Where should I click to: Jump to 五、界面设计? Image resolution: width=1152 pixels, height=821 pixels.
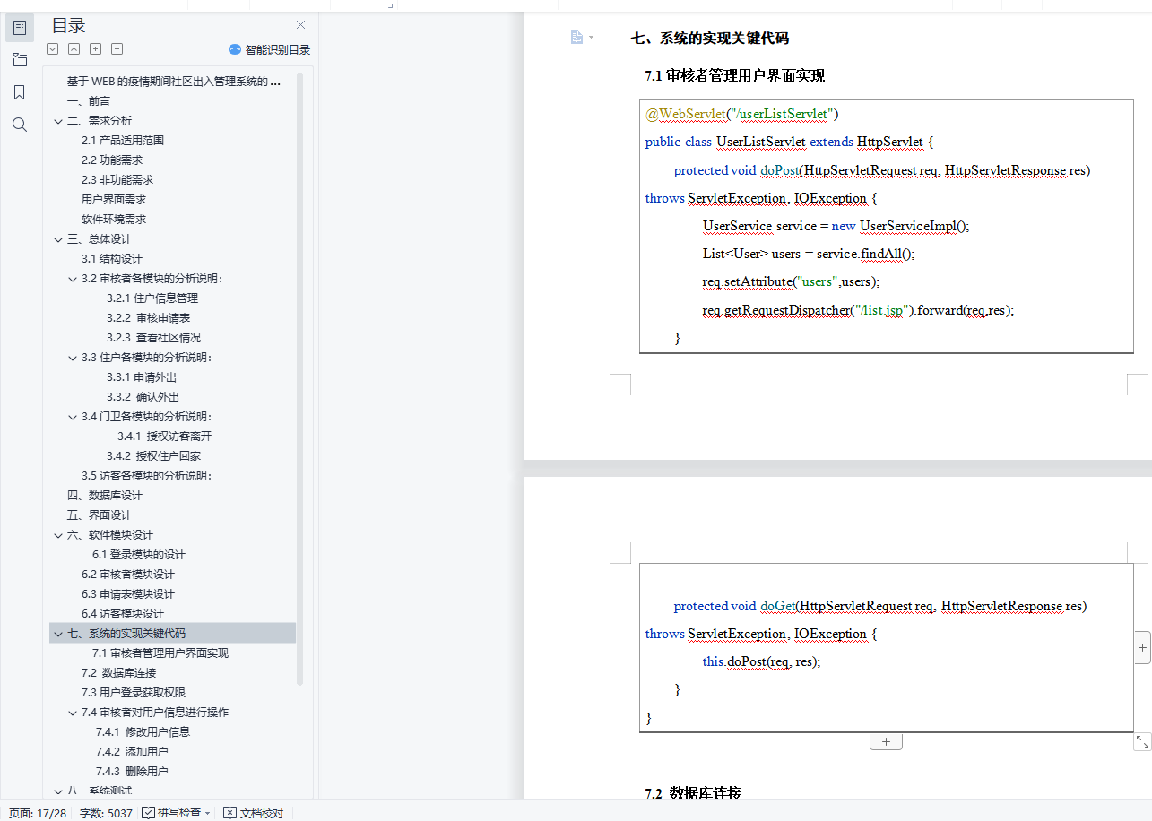pos(99,514)
